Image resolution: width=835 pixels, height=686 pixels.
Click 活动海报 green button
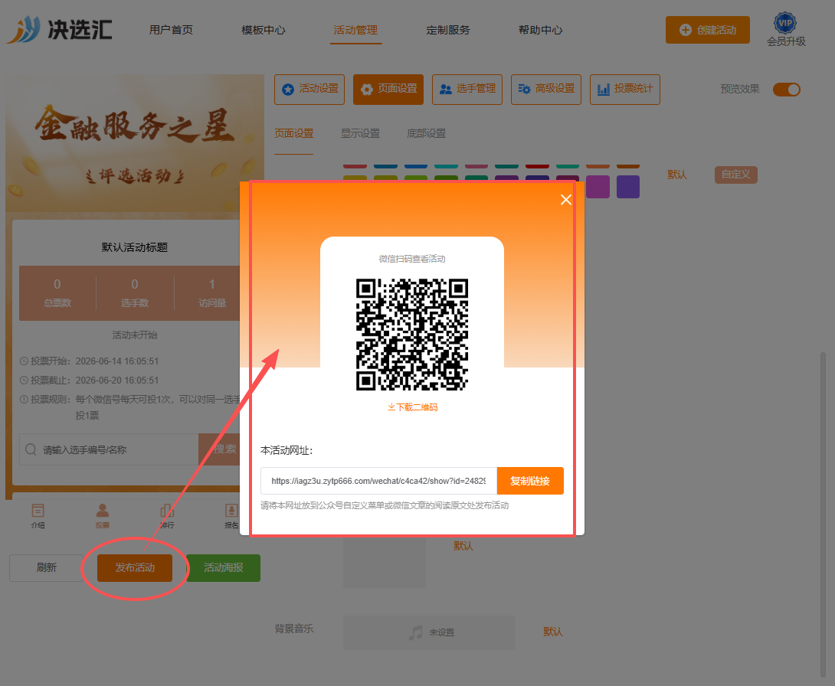coord(224,568)
